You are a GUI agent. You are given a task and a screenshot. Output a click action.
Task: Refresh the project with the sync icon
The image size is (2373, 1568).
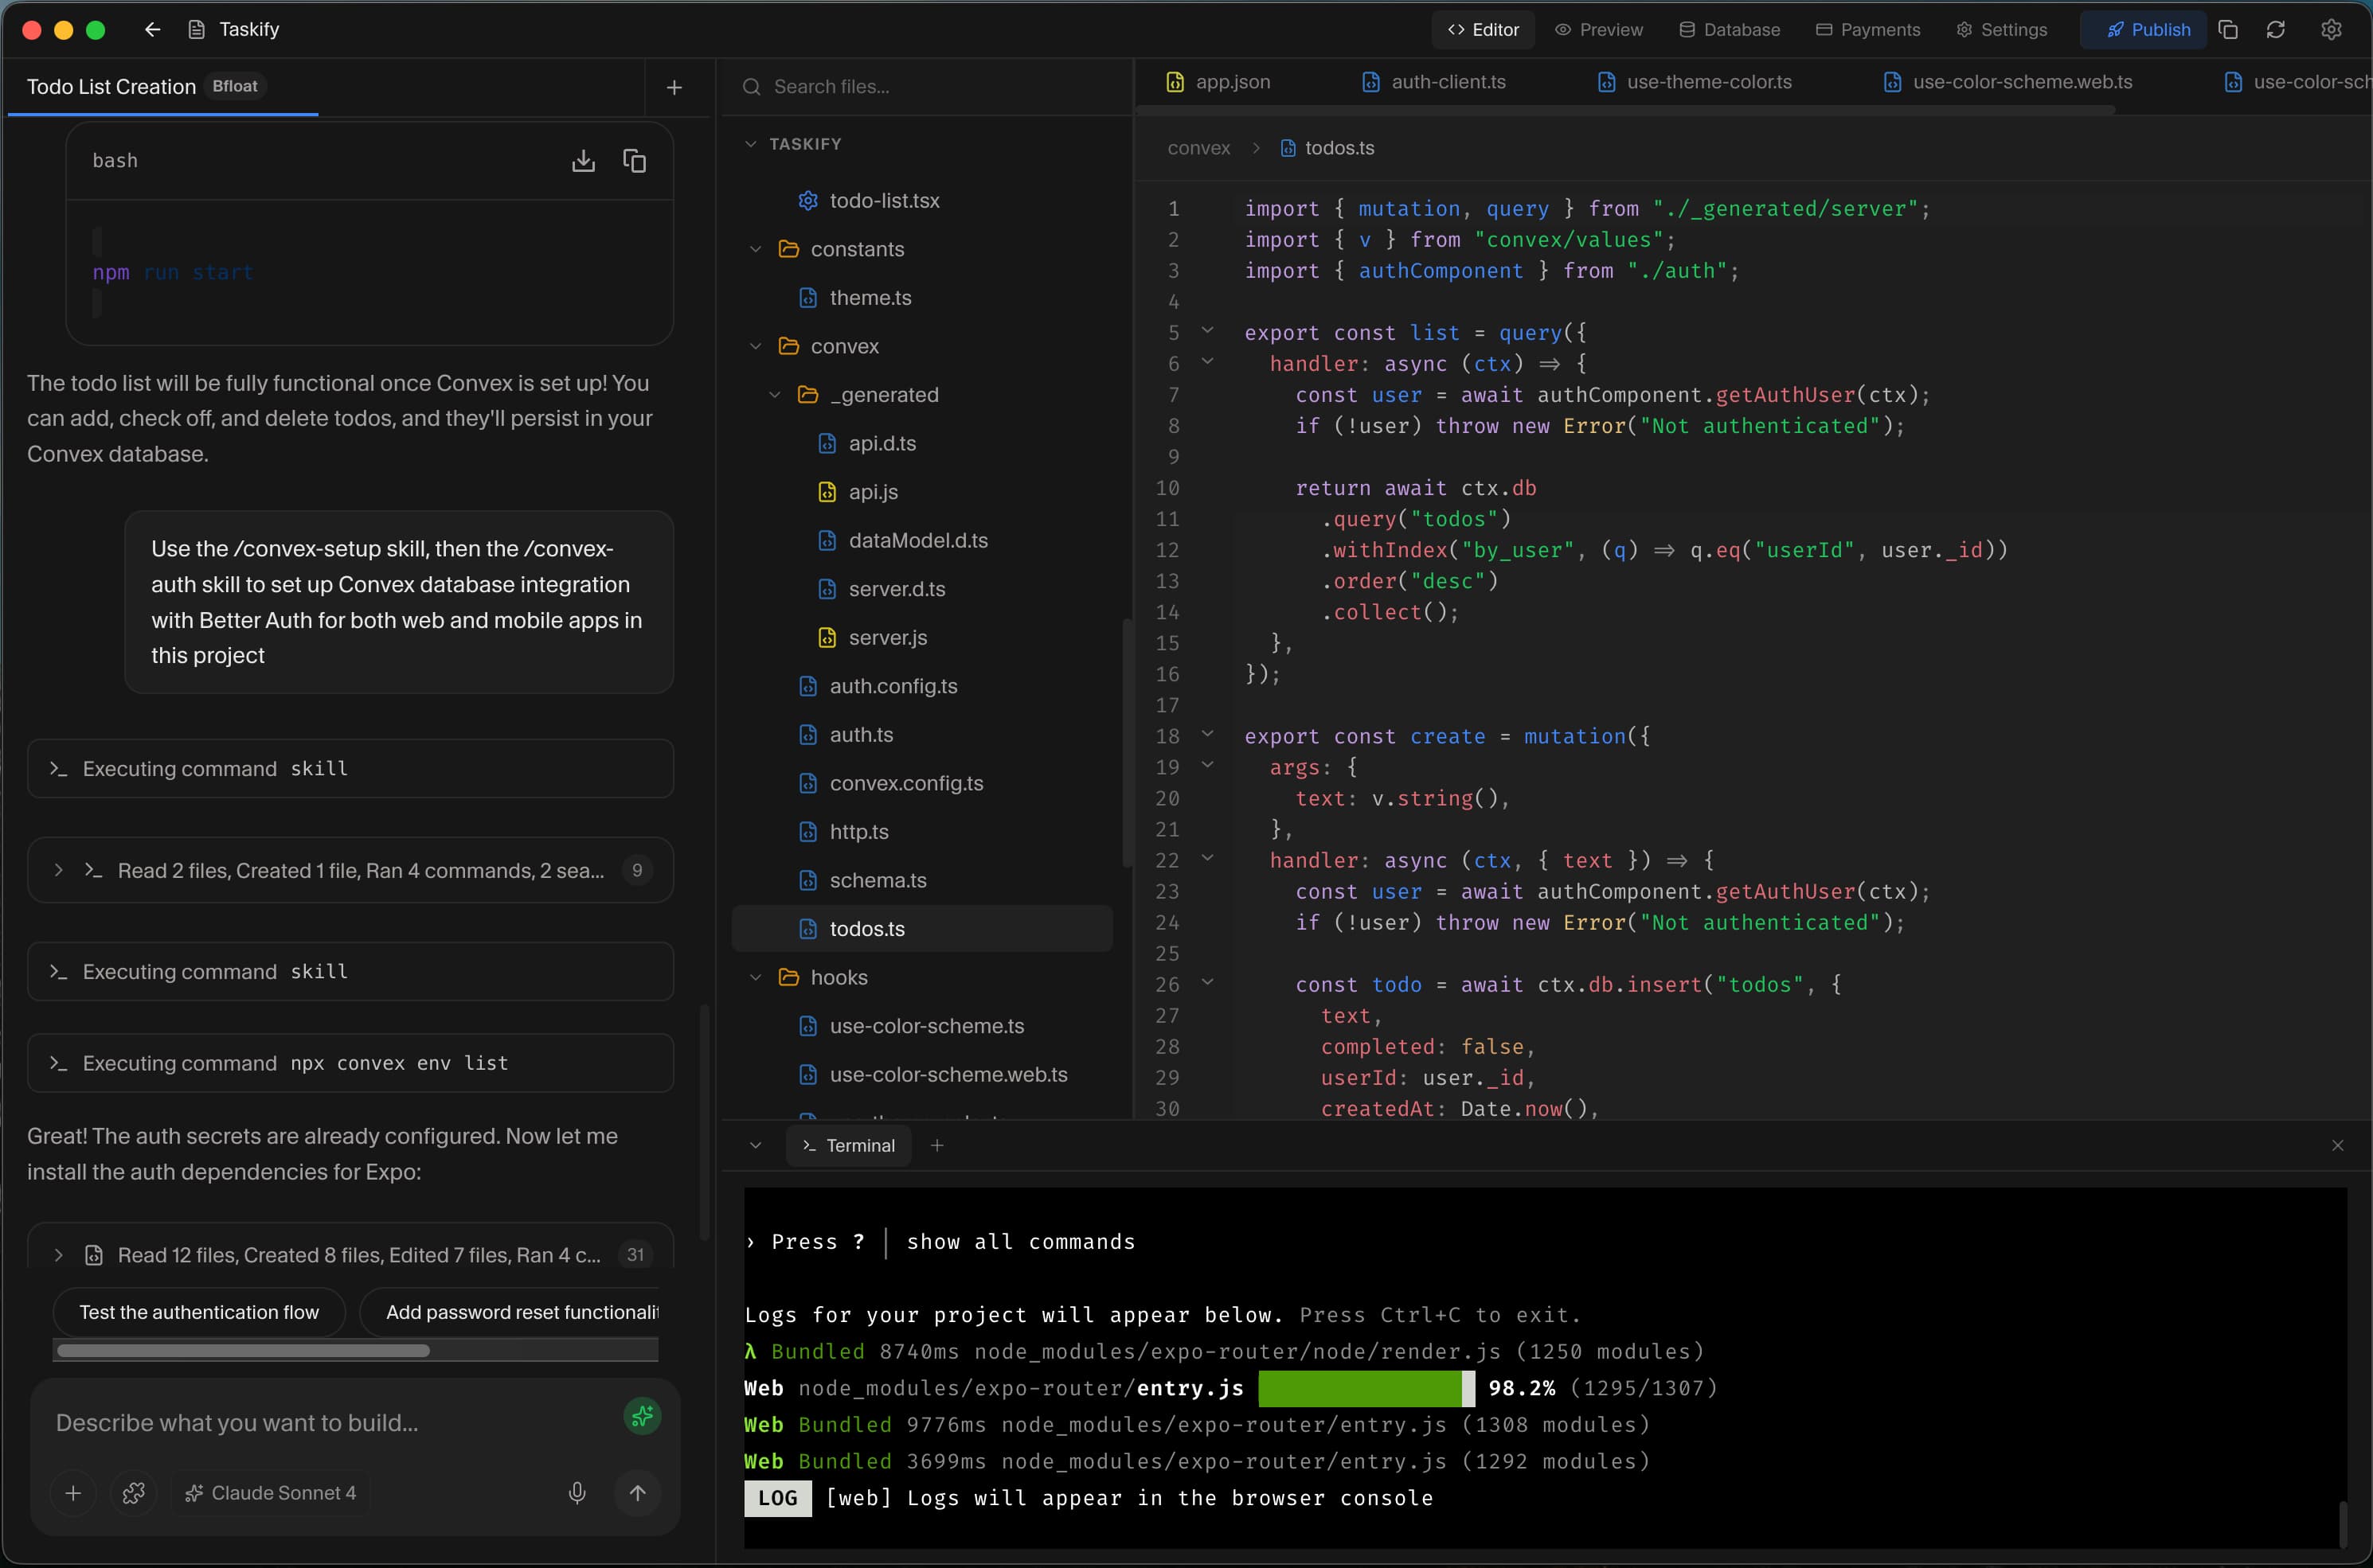click(x=2276, y=29)
